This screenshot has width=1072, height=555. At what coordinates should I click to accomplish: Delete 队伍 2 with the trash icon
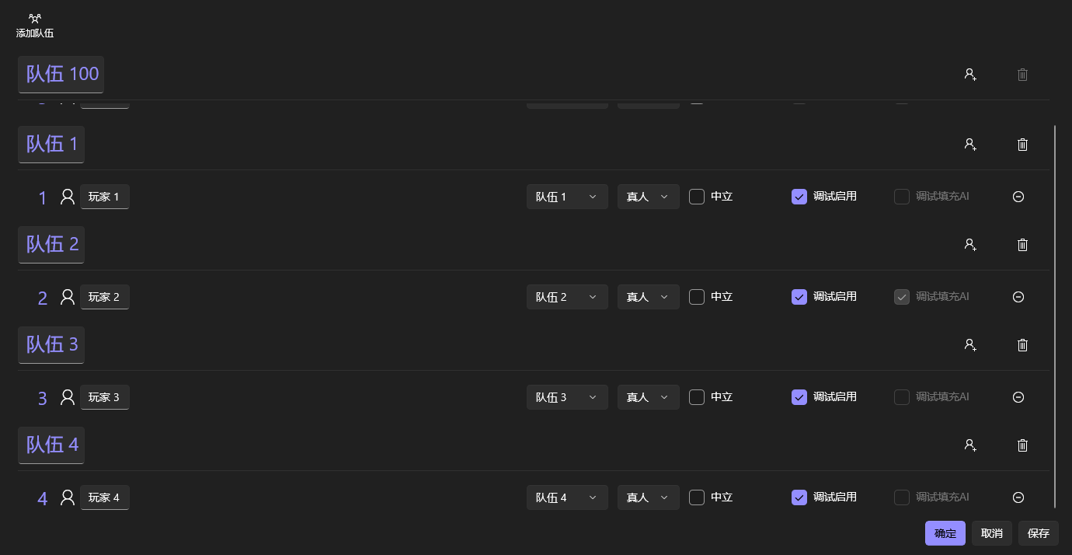coord(1022,245)
